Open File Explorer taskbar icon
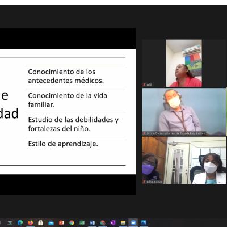The width and height of the screenshot is (227, 227). (123, 222)
